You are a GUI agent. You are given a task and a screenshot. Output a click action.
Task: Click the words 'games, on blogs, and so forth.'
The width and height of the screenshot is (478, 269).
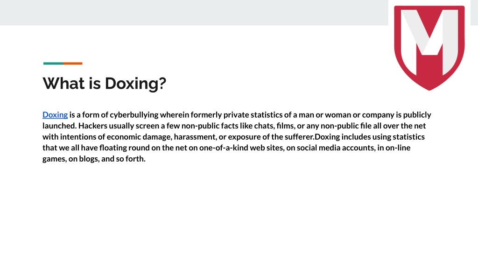94,159
